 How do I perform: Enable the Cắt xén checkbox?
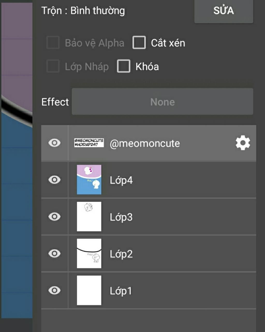(139, 43)
